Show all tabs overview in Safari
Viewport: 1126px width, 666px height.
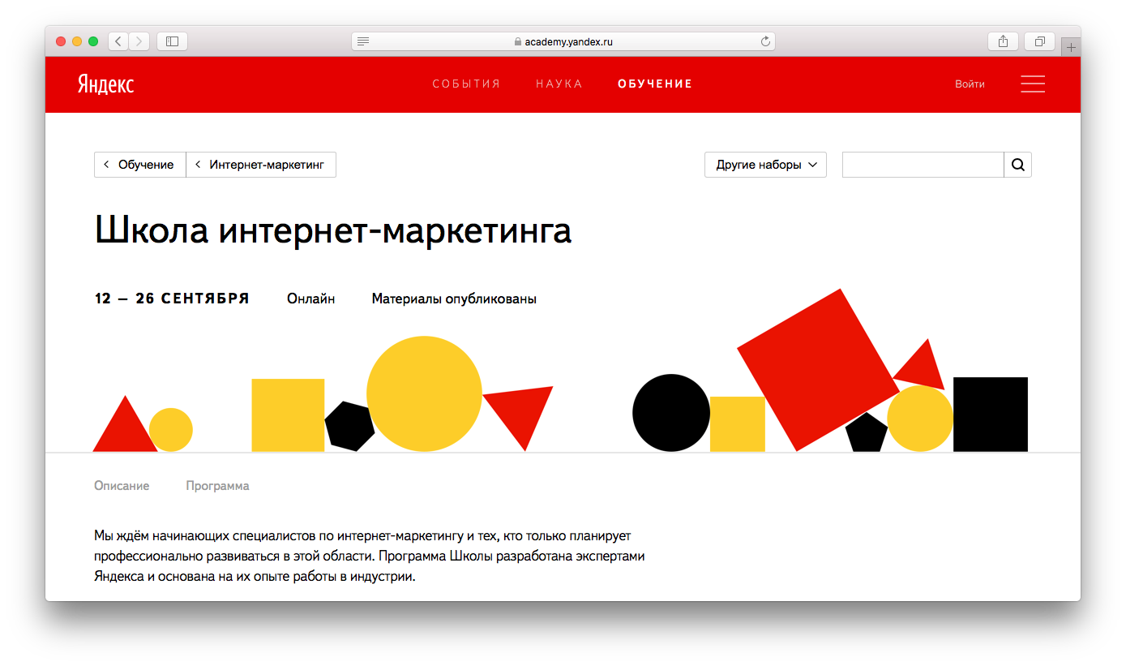click(x=1039, y=41)
